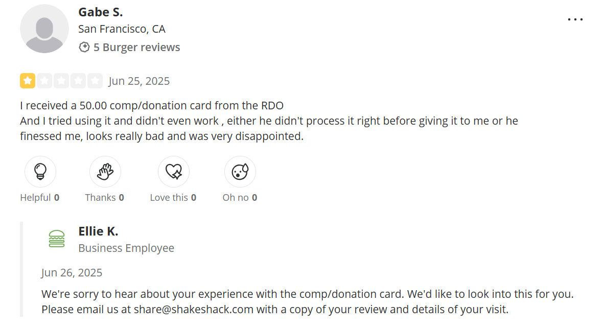Select the Thanks waving hand icon
Image resolution: width=604 pixels, height=328 pixels.
click(105, 171)
